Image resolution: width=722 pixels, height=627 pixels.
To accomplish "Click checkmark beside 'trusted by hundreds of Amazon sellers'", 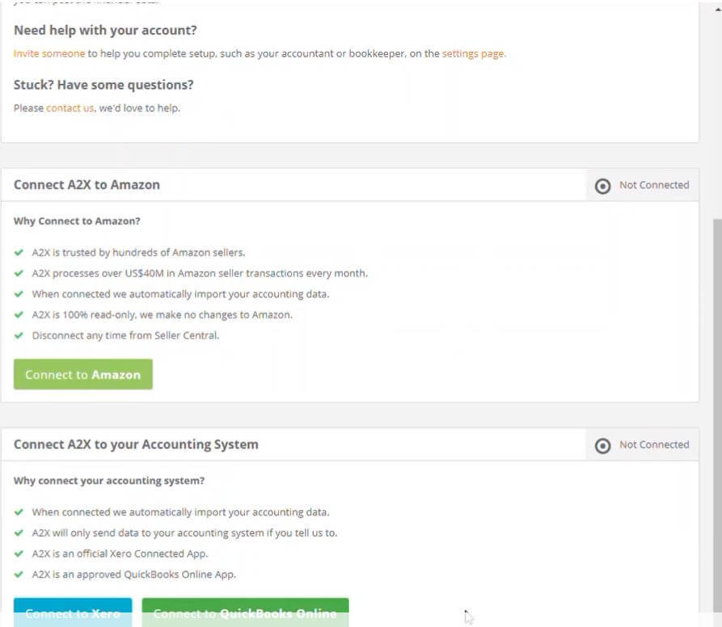I will 19,253.
